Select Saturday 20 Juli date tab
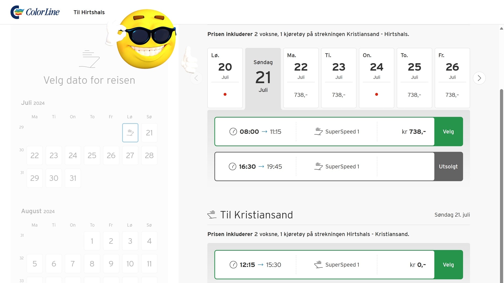 pos(225,78)
